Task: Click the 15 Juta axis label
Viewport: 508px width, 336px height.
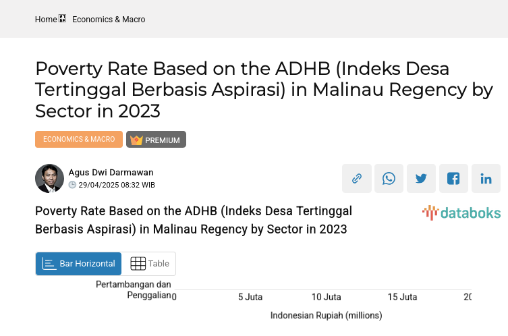Action: tap(402, 297)
